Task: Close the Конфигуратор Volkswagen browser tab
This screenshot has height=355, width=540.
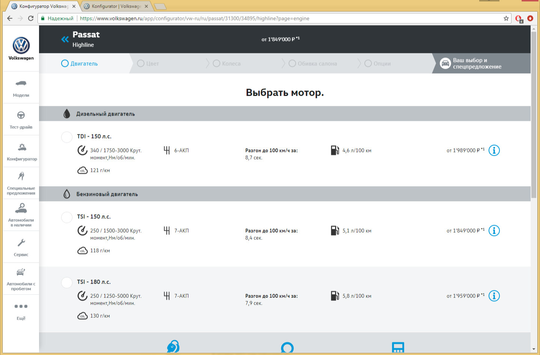Action: point(74,6)
